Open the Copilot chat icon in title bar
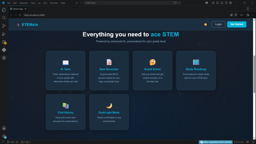This screenshot has width=256, height=144. pyautogui.click(x=175, y=3)
